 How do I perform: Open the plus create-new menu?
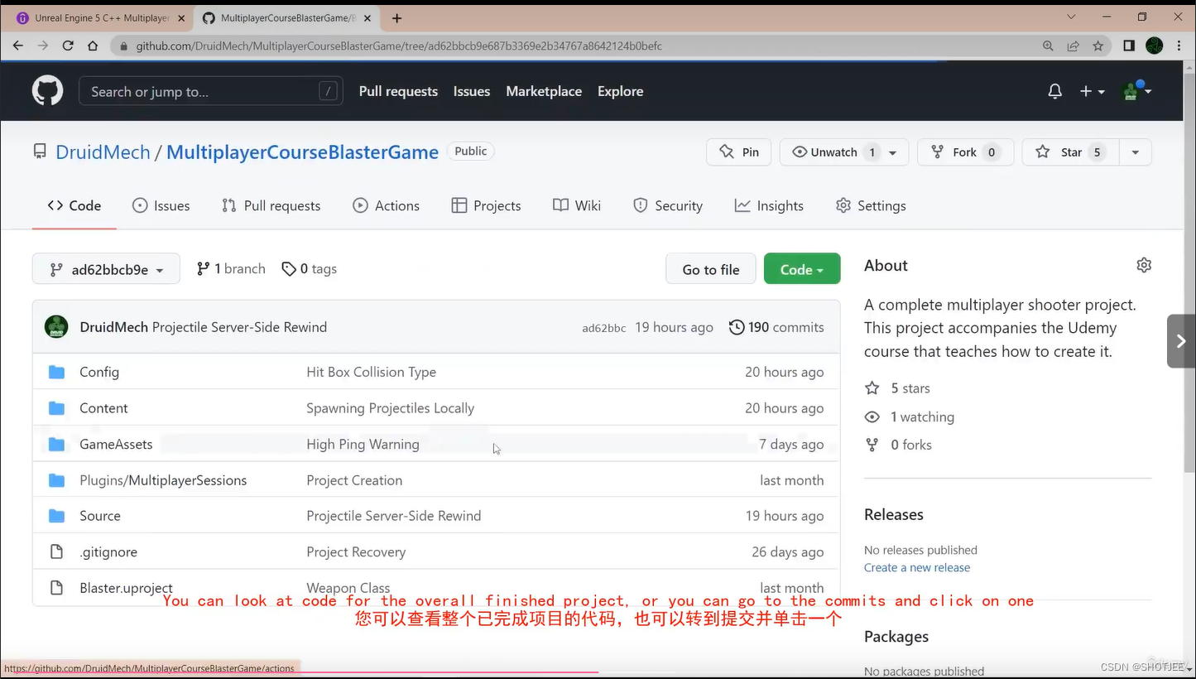click(1092, 92)
